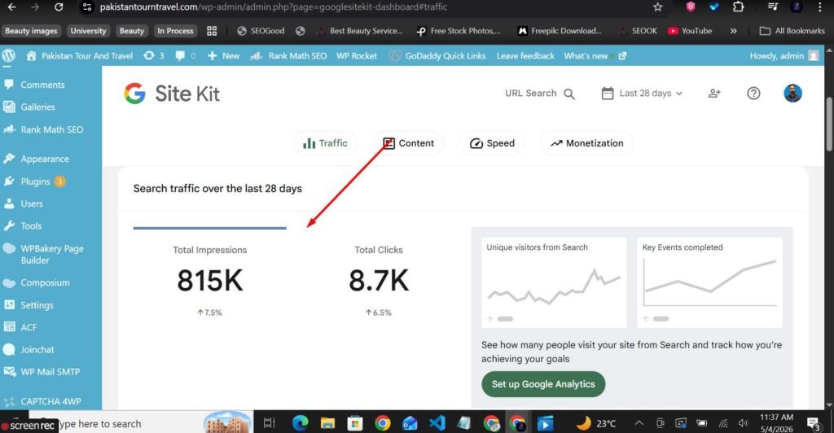
Task: Click the URL Search magnifier icon
Action: (569, 94)
